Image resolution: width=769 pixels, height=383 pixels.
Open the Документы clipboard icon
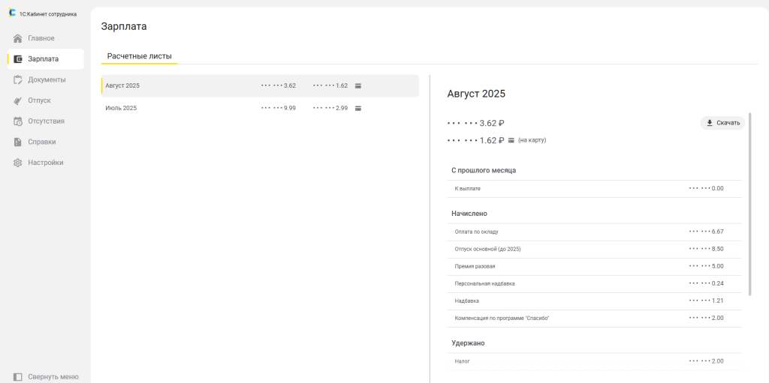coord(18,79)
